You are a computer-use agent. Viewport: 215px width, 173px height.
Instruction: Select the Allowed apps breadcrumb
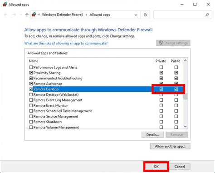[x=100, y=15]
